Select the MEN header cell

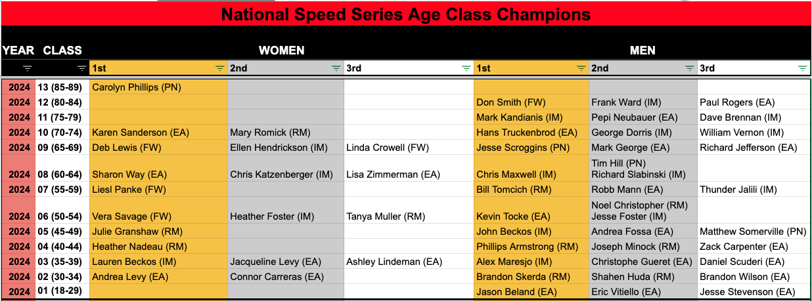[x=643, y=50]
